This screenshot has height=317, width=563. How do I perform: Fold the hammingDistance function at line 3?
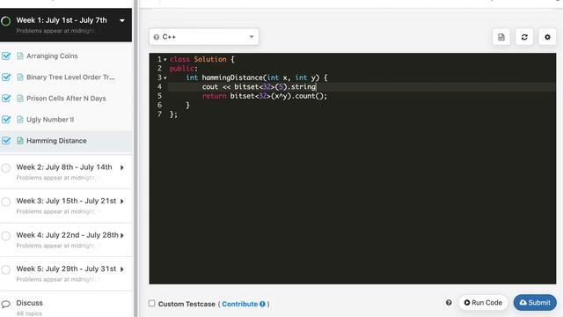pyautogui.click(x=165, y=78)
